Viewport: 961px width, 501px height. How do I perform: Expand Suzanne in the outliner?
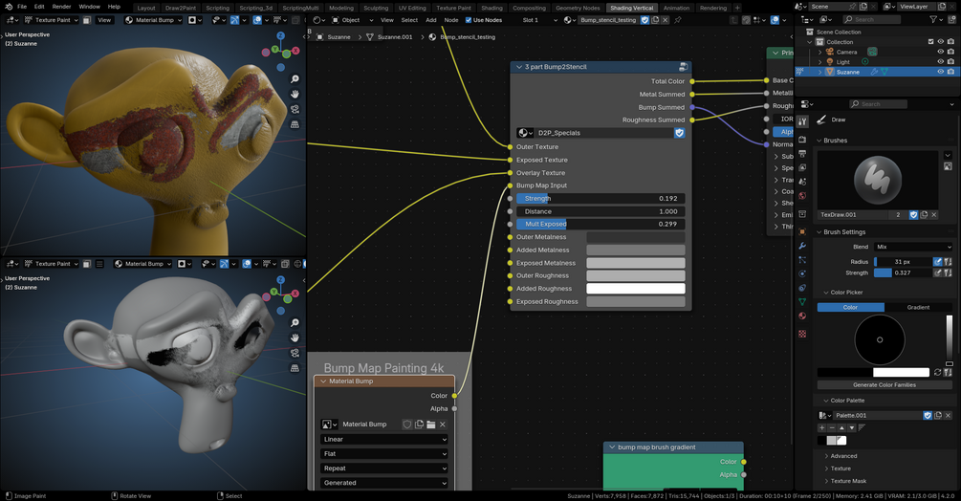click(x=820, y=72)
